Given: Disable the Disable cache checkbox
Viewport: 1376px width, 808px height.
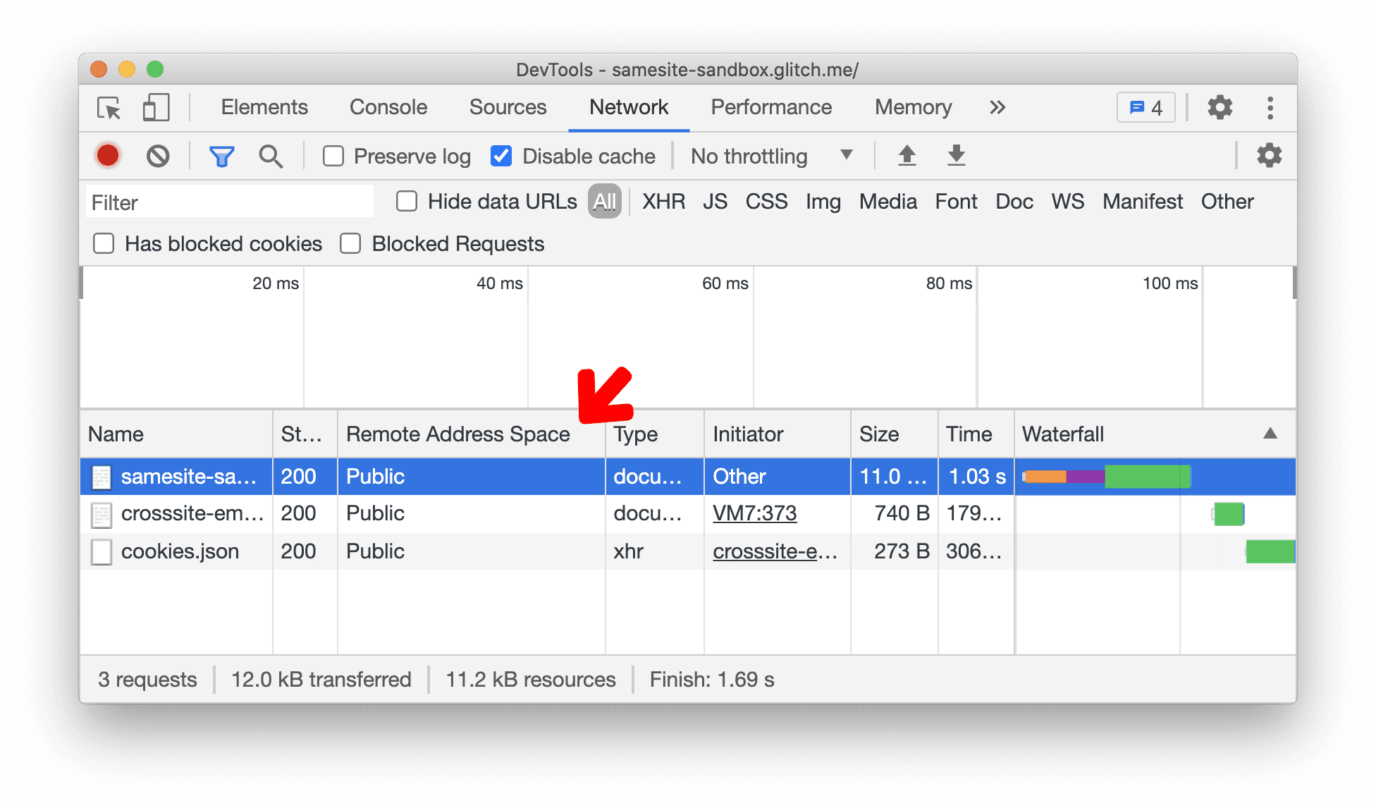Looking at the screenshot, I should click(x=499, y=155).
